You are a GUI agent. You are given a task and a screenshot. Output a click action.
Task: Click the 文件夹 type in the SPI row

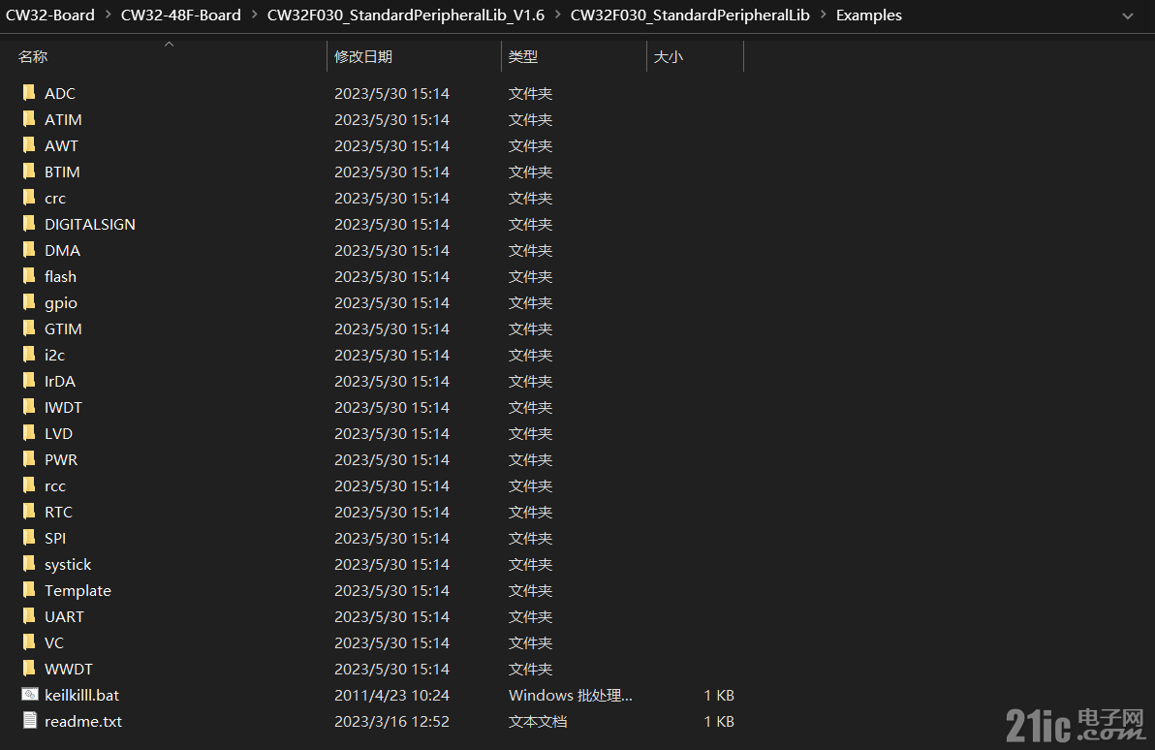[530, 538]
